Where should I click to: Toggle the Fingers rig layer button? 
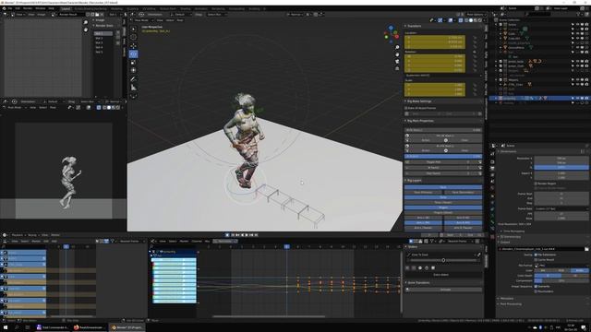tap(443, 207)
